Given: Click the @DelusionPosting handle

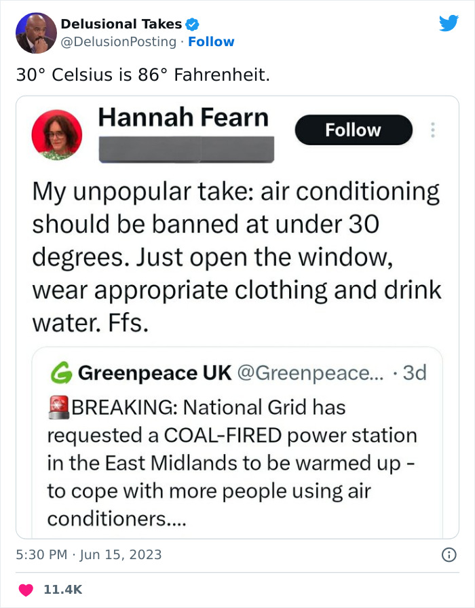Looking at the screenshot, I should point(119,42).
